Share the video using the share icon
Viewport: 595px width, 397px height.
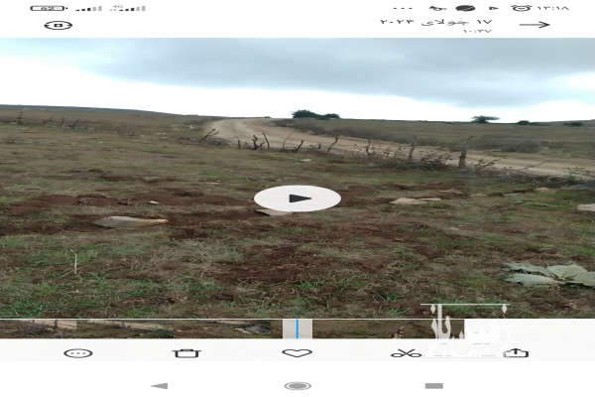coord(516,352)
